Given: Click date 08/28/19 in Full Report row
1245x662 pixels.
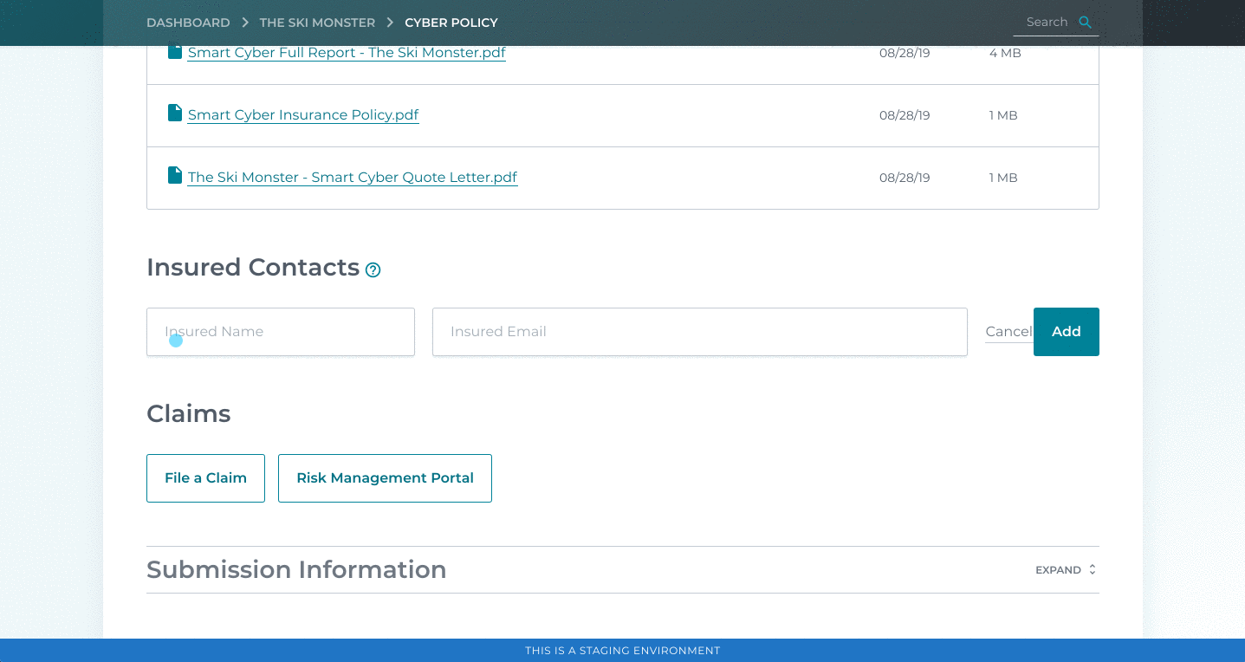Looking at the screenshot, I should [905, 53].
